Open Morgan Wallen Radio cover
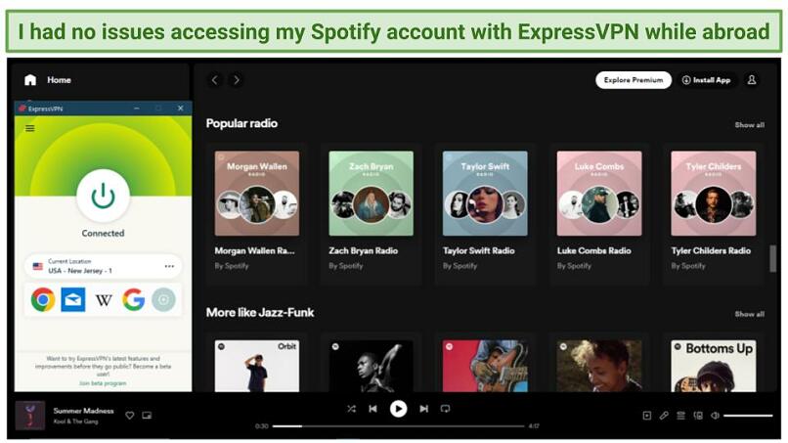 257,194
